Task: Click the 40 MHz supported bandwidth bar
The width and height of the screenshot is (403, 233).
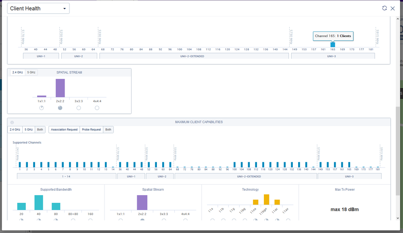Action: coord(39,202)
